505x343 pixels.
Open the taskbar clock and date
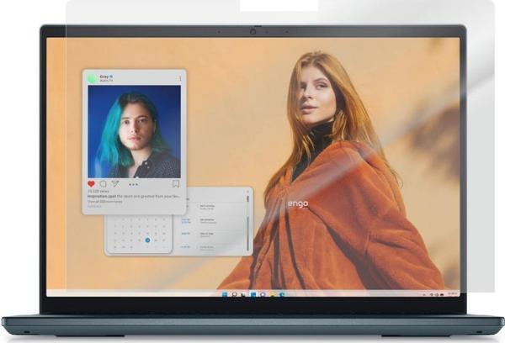(x=453, y=293)
